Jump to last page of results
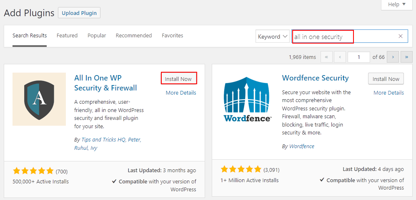Viewport: 416px width, 200px height. (x=406, y=57)
